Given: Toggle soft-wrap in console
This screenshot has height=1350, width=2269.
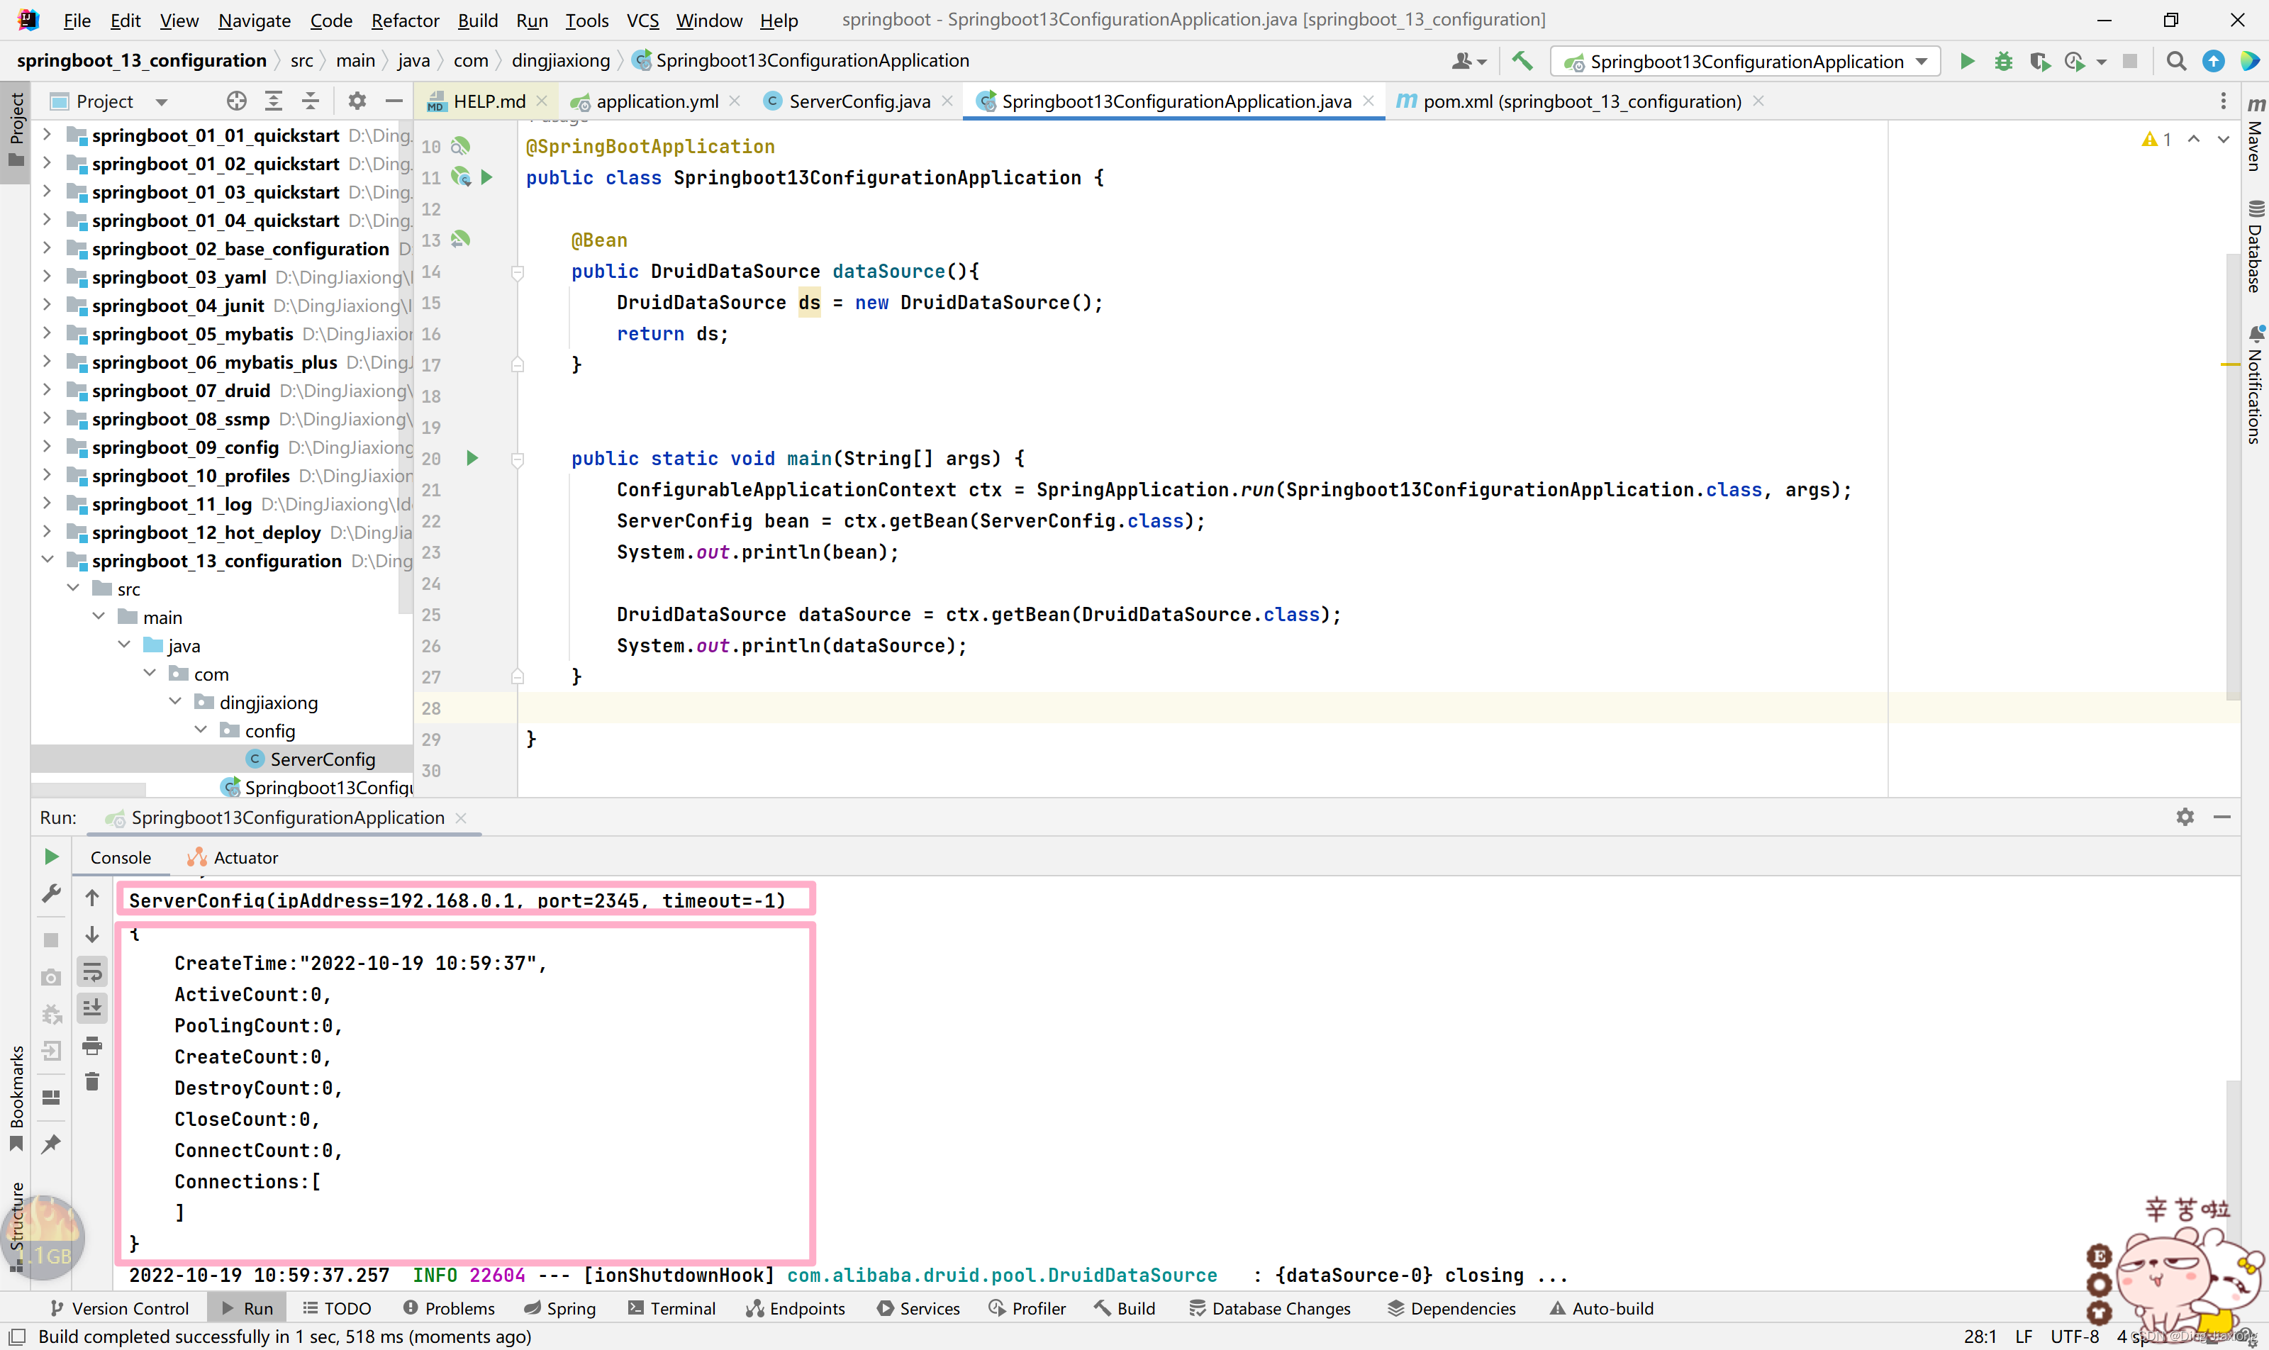Looking at the screenshot, I should [x=92, y=973].
